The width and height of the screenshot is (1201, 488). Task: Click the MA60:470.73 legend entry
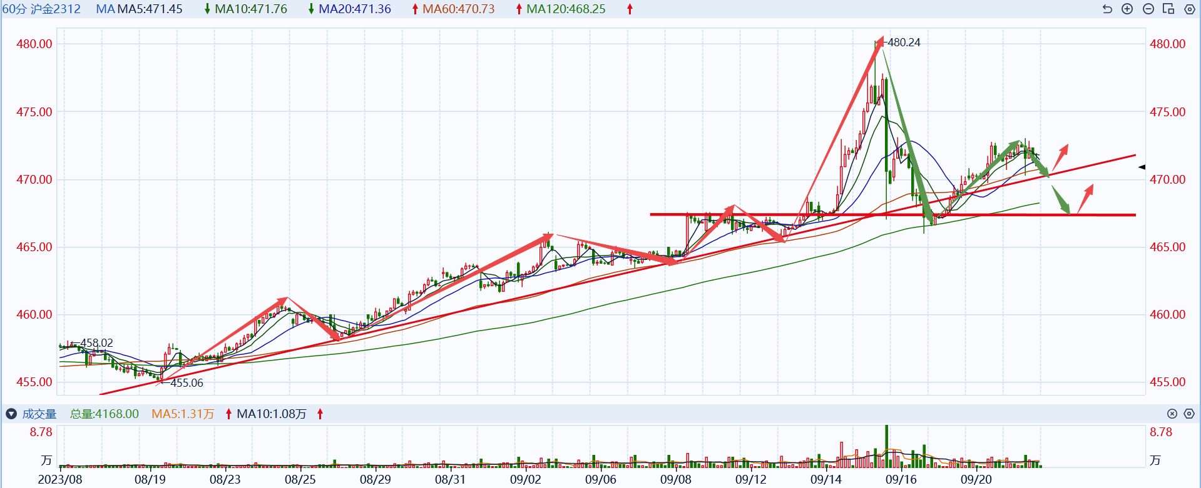458,9
